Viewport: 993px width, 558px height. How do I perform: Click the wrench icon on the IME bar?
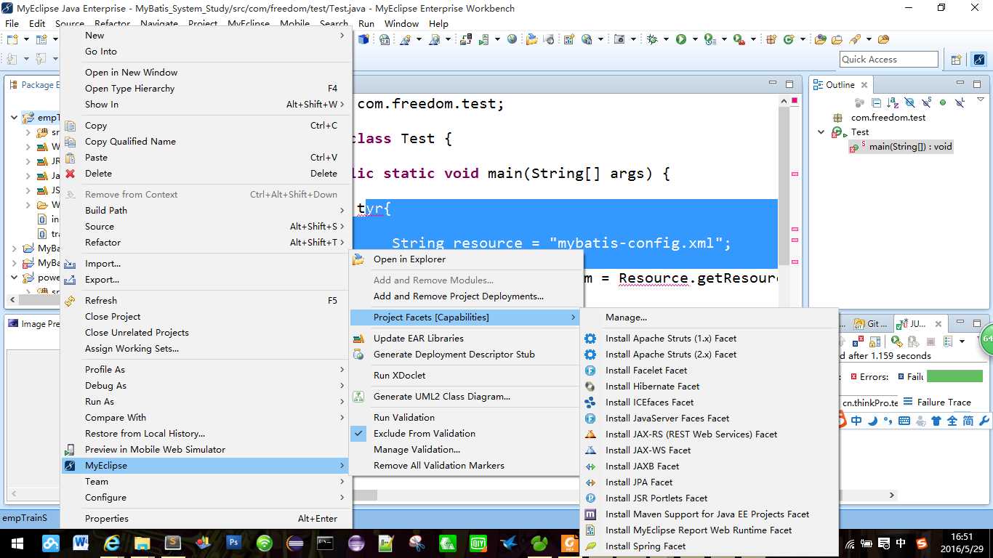point(984,420)
